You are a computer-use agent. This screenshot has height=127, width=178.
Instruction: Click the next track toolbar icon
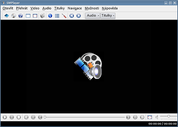79,16
